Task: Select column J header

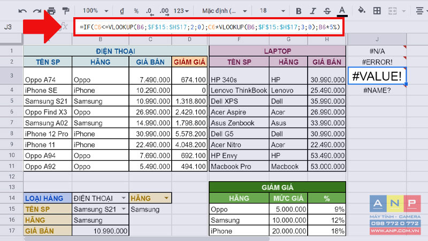Action: coord(377,39)
